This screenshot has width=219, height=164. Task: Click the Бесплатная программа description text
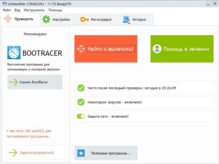click(33, 67)
